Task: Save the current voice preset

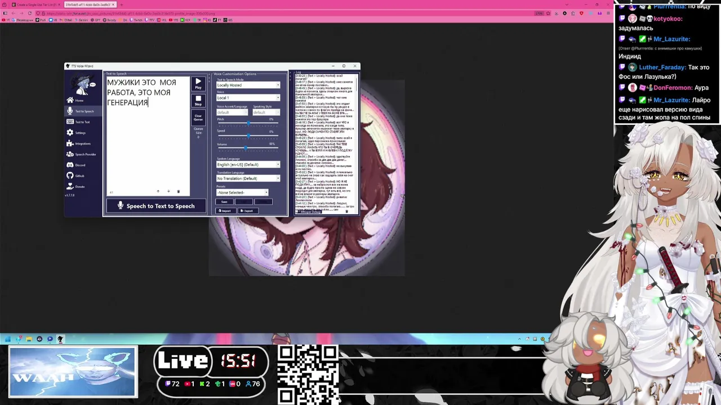Action: tap(224, 201)
